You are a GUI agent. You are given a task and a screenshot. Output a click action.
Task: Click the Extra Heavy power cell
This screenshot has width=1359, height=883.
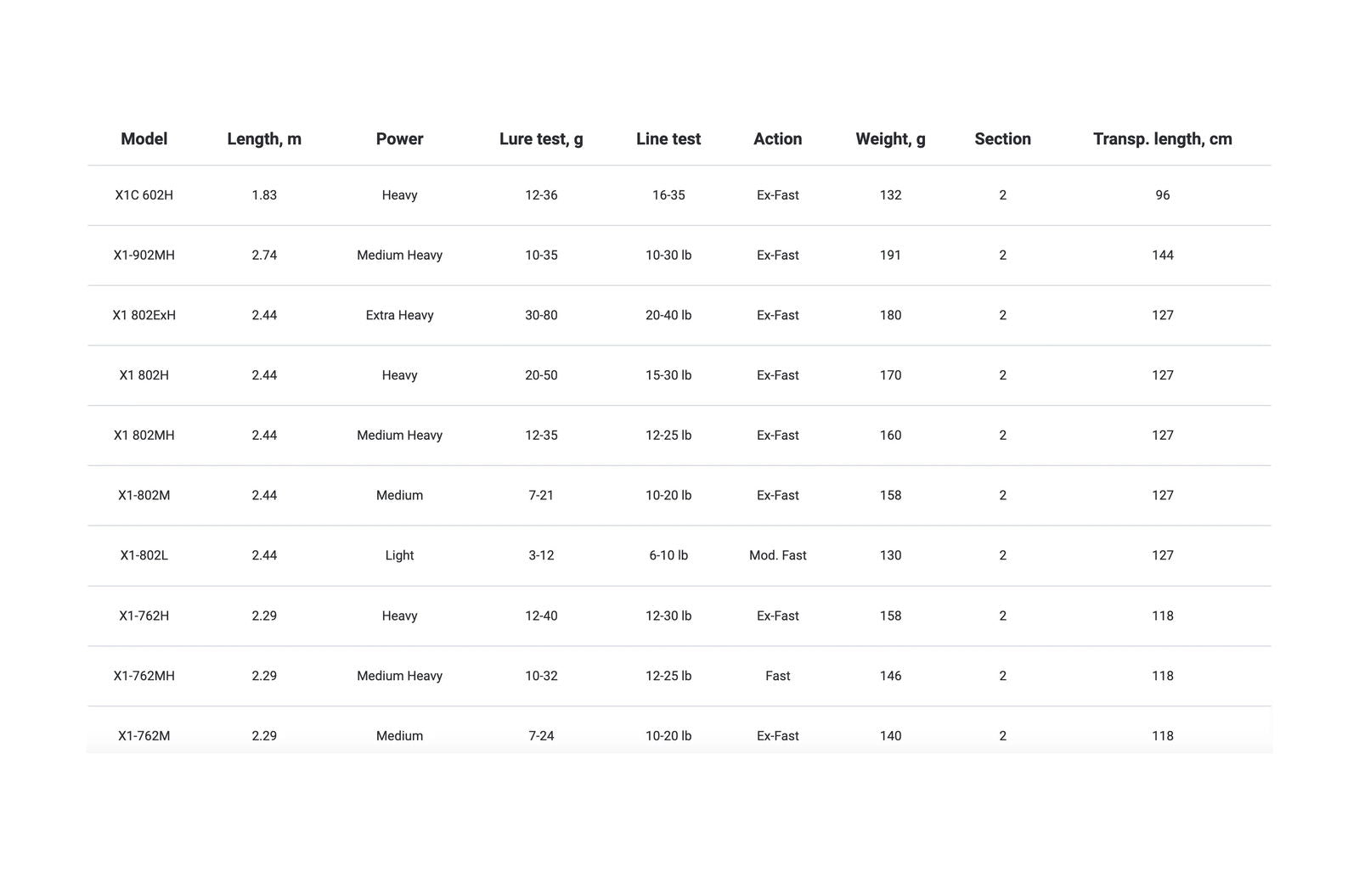pyautogui.click(x=399, y=315)
